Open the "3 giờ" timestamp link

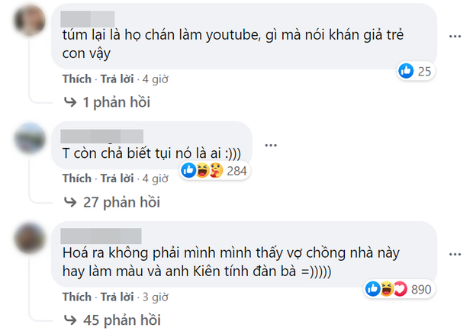[156, 297]
